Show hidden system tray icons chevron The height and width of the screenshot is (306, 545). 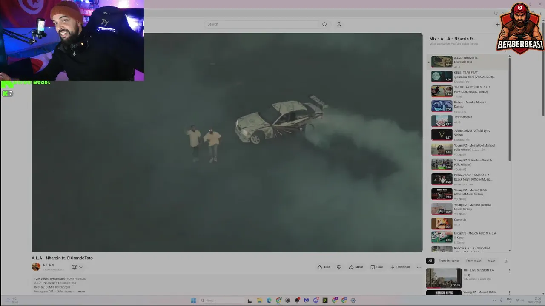pyautogui.click(x=494, y=300)
